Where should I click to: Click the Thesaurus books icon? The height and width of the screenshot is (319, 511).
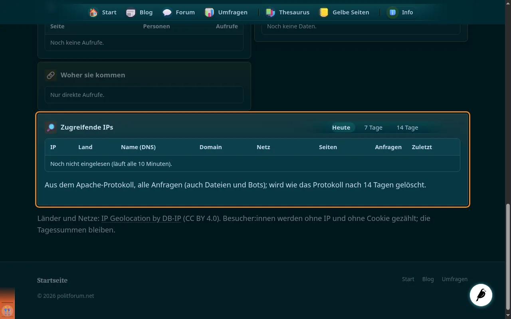(x=270, y=12)
